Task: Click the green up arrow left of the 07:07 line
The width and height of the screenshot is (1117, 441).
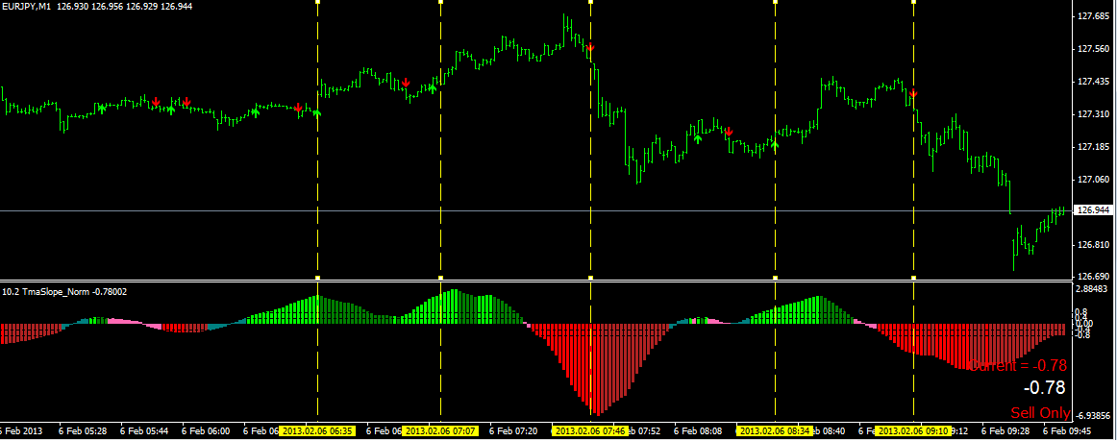Action: coord(432,88)
